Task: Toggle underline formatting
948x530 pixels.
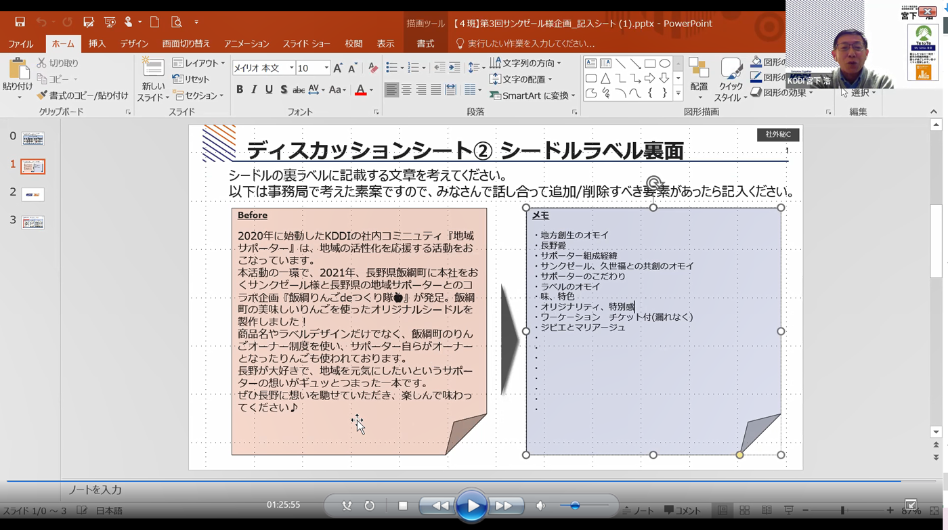Action: [x=269, y=90]
